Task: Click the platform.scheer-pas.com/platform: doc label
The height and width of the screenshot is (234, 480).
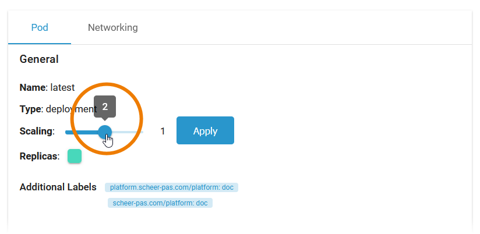Action: (171, 187)
